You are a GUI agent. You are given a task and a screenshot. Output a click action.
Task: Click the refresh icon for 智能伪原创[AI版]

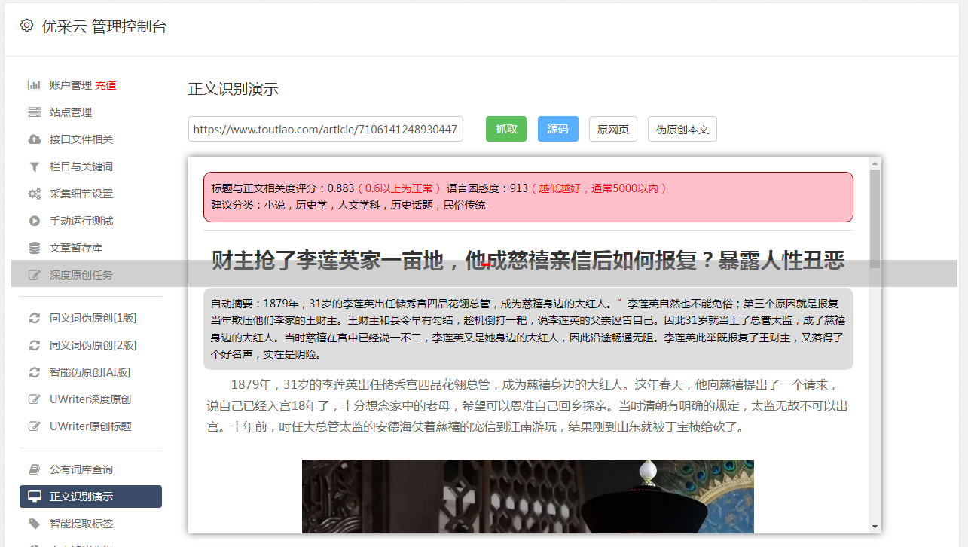click(x=35, y=372)
